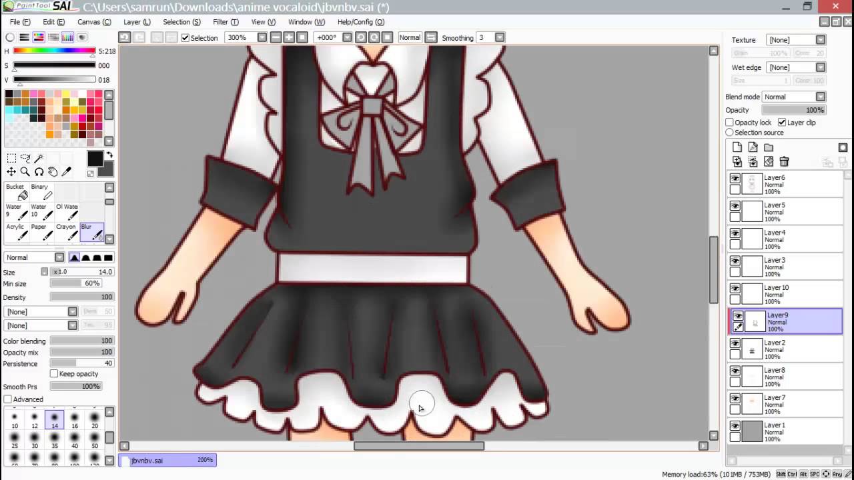Open the Selection menu
The width and height of the screenshot is (854, 480).
click(x=181, y=22)
